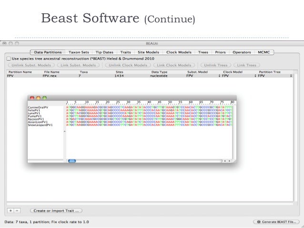304x228 pixels.
Task: Click the status text about clock rate
Action: coord(47,222)
